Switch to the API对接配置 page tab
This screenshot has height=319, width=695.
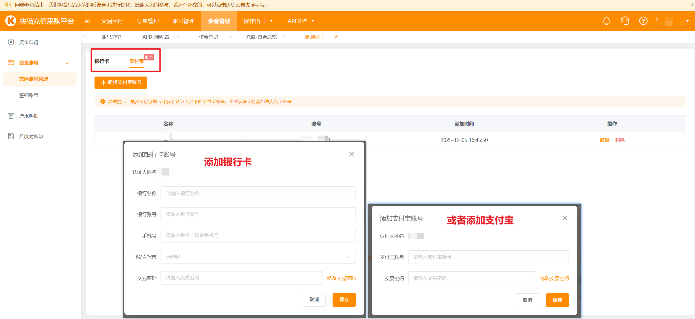(x=156, y=37)
